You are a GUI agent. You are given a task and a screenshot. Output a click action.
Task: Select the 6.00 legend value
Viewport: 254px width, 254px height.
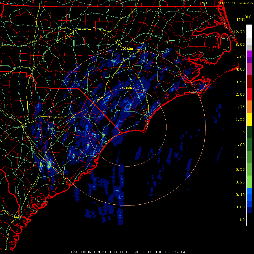[x=240, y=57]
